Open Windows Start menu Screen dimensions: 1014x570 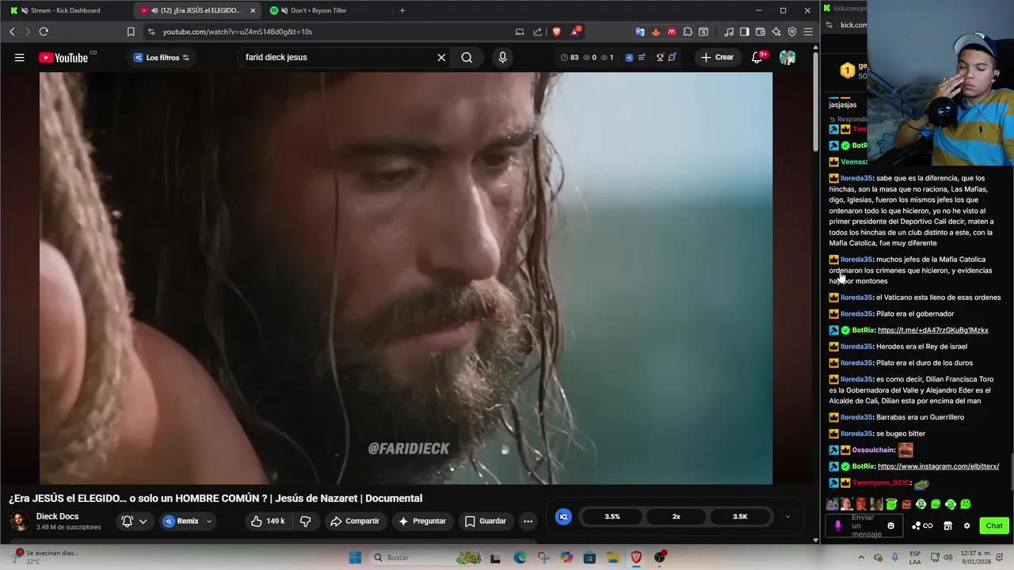coord(355,557)
